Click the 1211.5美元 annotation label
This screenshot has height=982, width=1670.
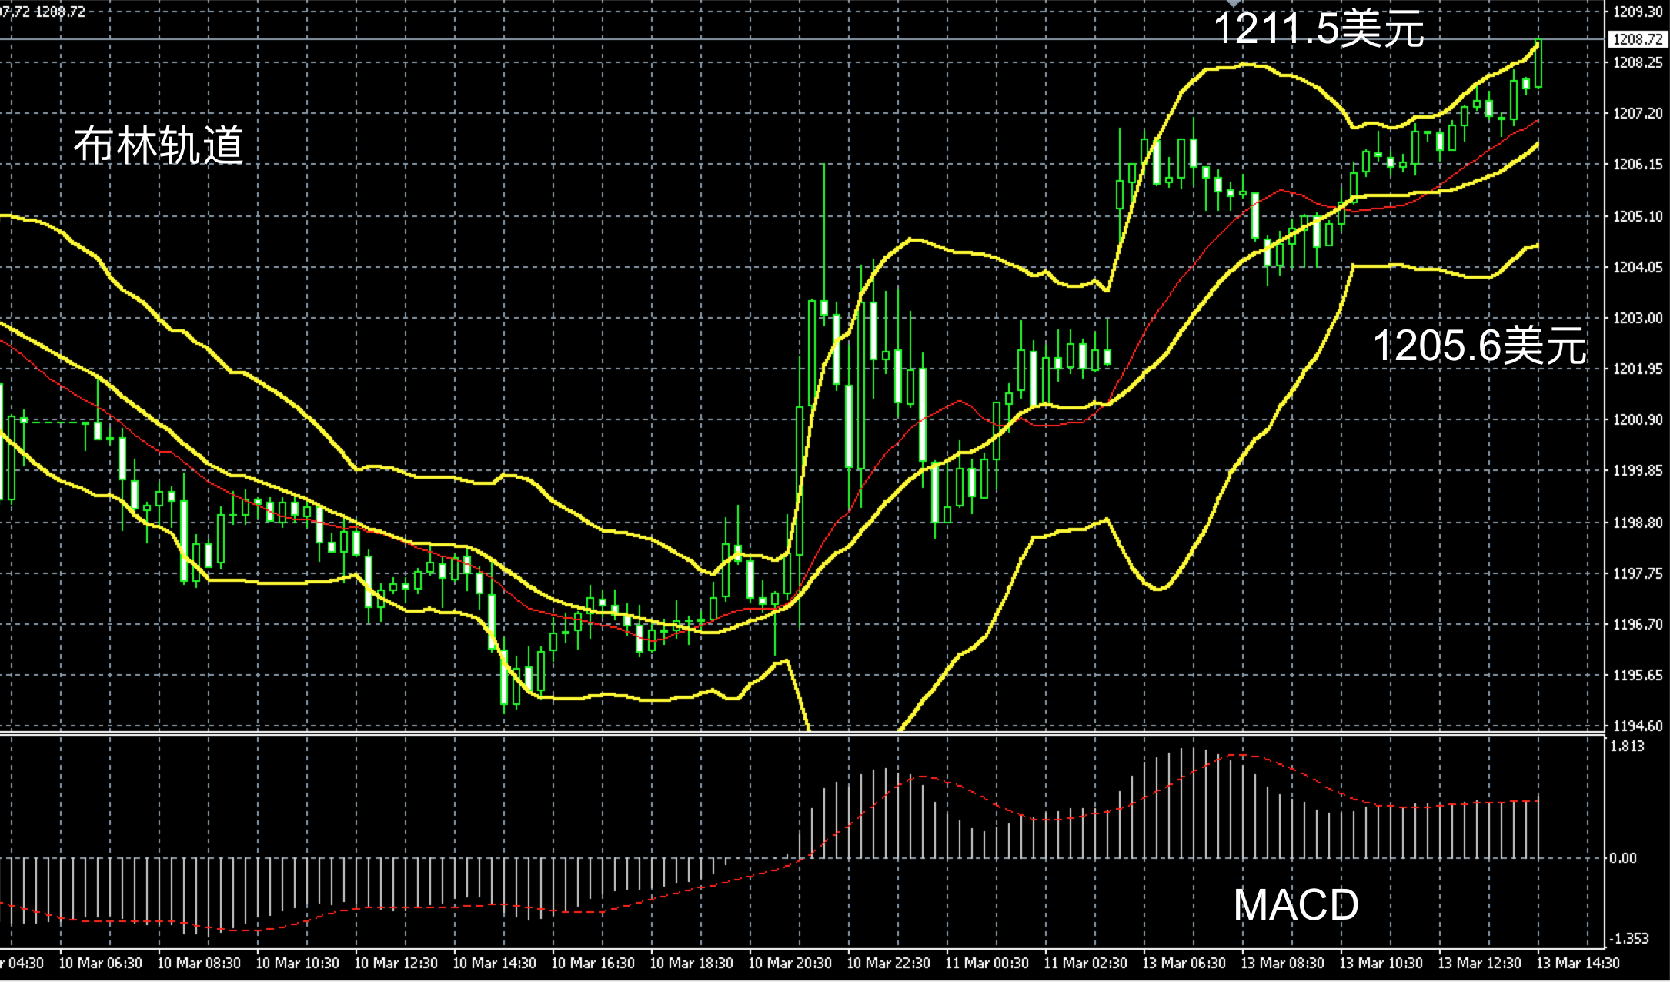point(1318,29)
